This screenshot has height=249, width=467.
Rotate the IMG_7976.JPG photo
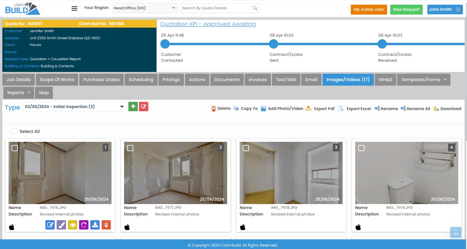[84, 225]
